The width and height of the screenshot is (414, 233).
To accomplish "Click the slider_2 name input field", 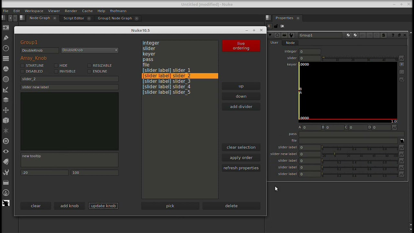I will tap(70, 79).
